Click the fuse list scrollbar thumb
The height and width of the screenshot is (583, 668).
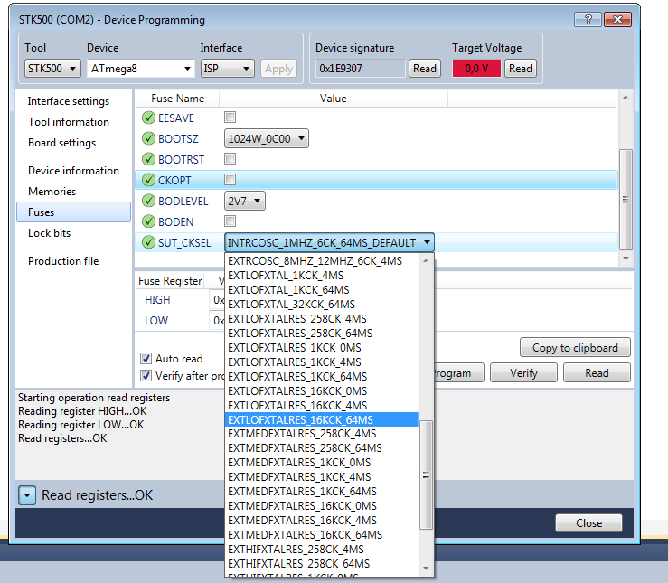tap(626, 199)
